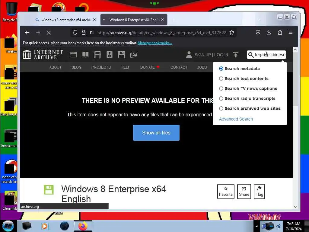Click the page vertical scrollbar thumb
The height and width of the screenshot is (232, 309).
tap(295, 79)
